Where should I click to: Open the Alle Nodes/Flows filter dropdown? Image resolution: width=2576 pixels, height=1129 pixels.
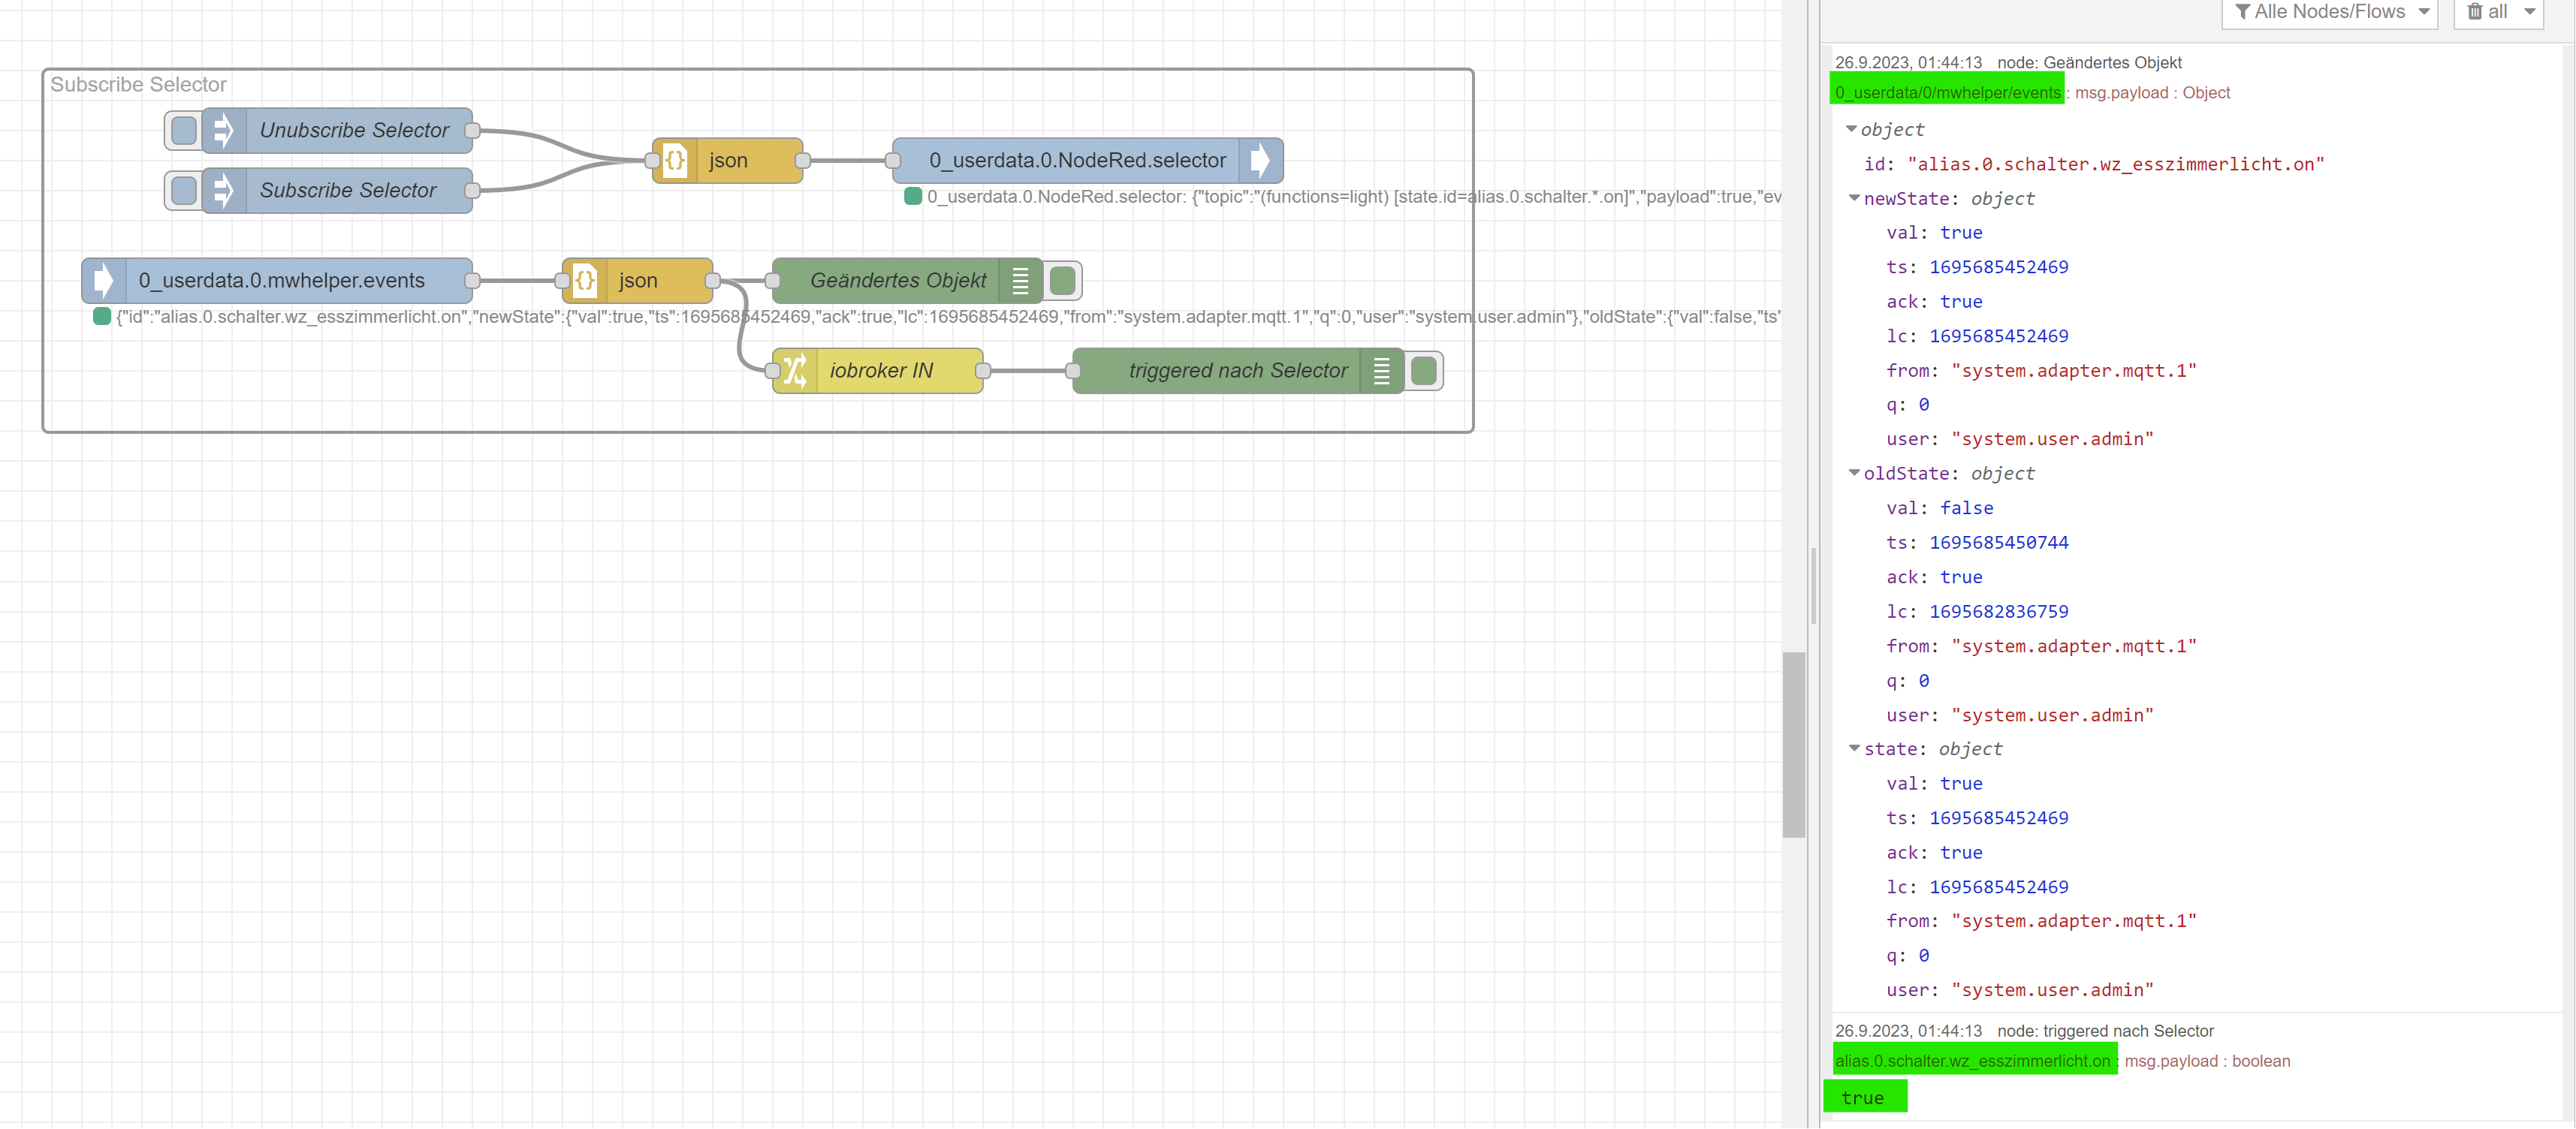[x=2329, y=12]
